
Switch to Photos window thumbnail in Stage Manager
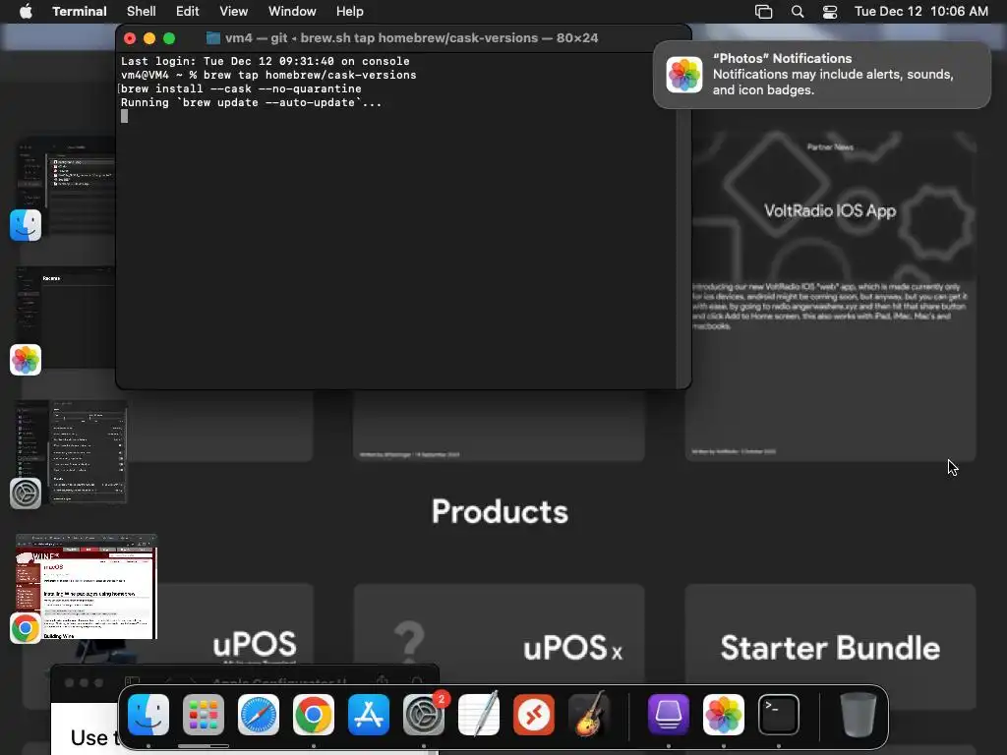tap(68, 319)
